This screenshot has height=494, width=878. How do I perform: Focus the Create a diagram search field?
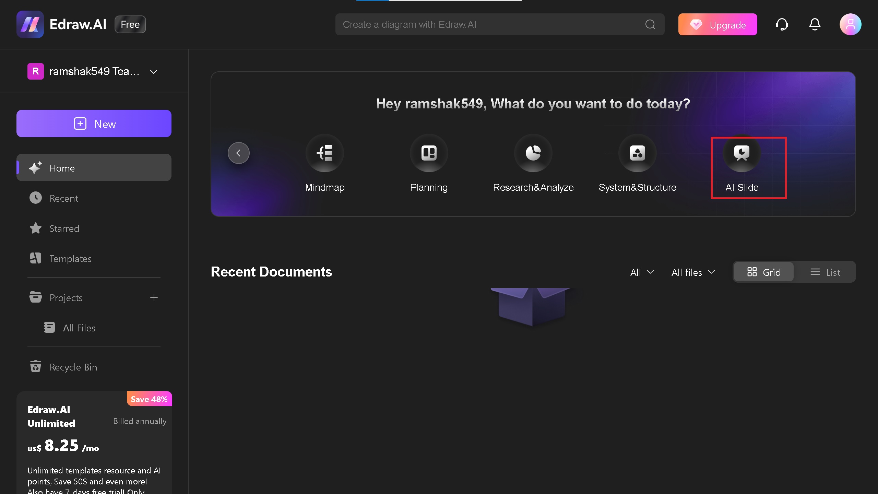[x=500, y=24]
